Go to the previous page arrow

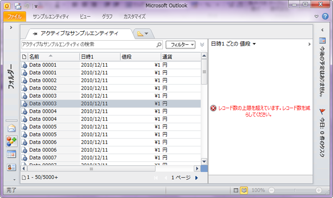coord(166,178)
